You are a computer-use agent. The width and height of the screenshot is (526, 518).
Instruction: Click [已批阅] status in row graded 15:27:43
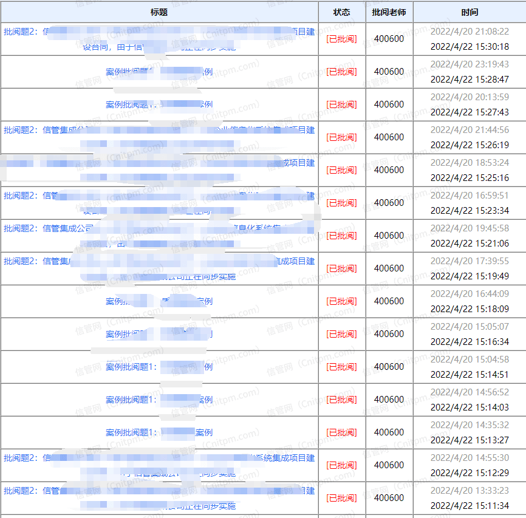341,104
